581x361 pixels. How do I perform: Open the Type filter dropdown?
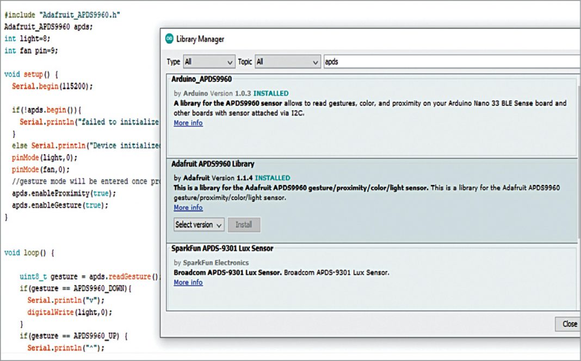pos(209,62)
